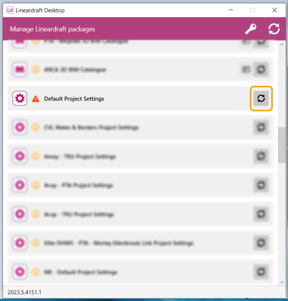The height and width of the screenshot is (301, 288).
Task: Click the refresh button in the bottom-most row
Action: click(261, 272)
